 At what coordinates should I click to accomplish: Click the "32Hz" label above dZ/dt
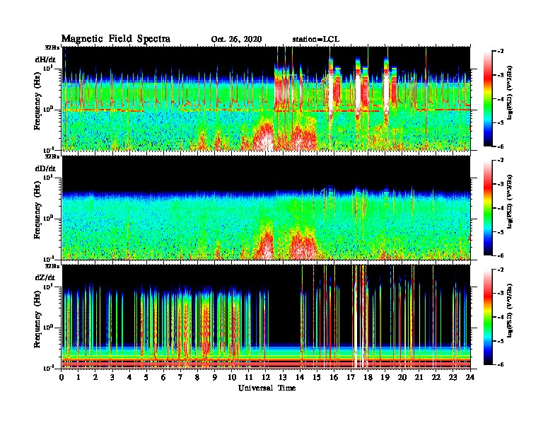coord(52,266)
